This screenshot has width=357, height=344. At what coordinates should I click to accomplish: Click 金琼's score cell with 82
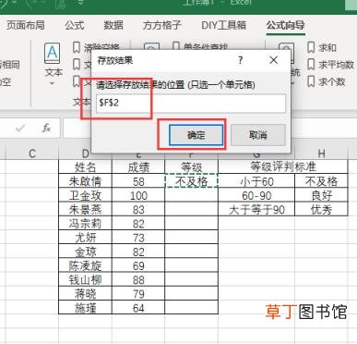[138, 252]
